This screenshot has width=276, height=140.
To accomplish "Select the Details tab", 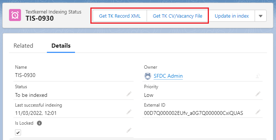I will pyautogui.click(x=61, y=46).
